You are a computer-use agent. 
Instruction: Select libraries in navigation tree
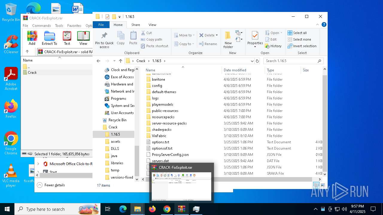(x=117, y=163)
